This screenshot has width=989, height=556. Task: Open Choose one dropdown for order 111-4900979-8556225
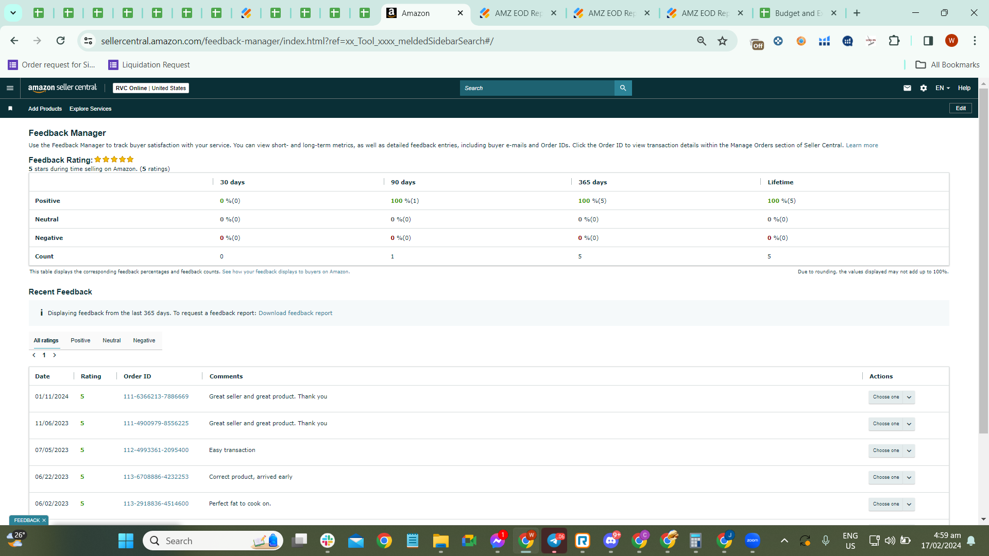891,424
